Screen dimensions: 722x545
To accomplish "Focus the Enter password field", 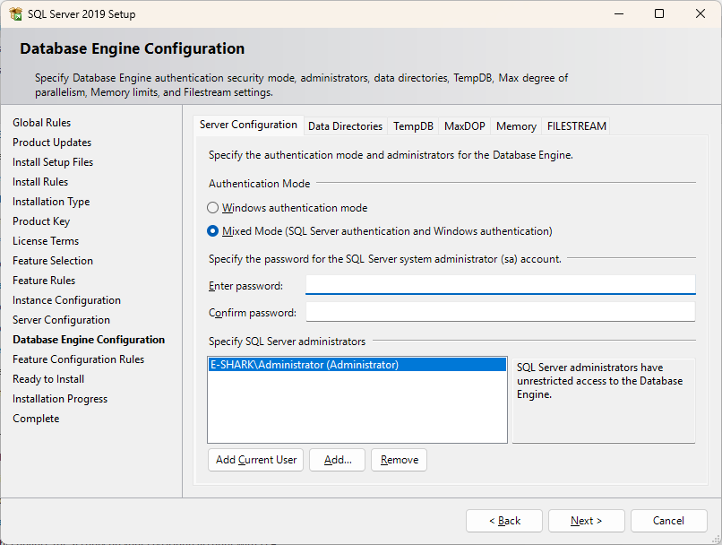I will (501, 285).
